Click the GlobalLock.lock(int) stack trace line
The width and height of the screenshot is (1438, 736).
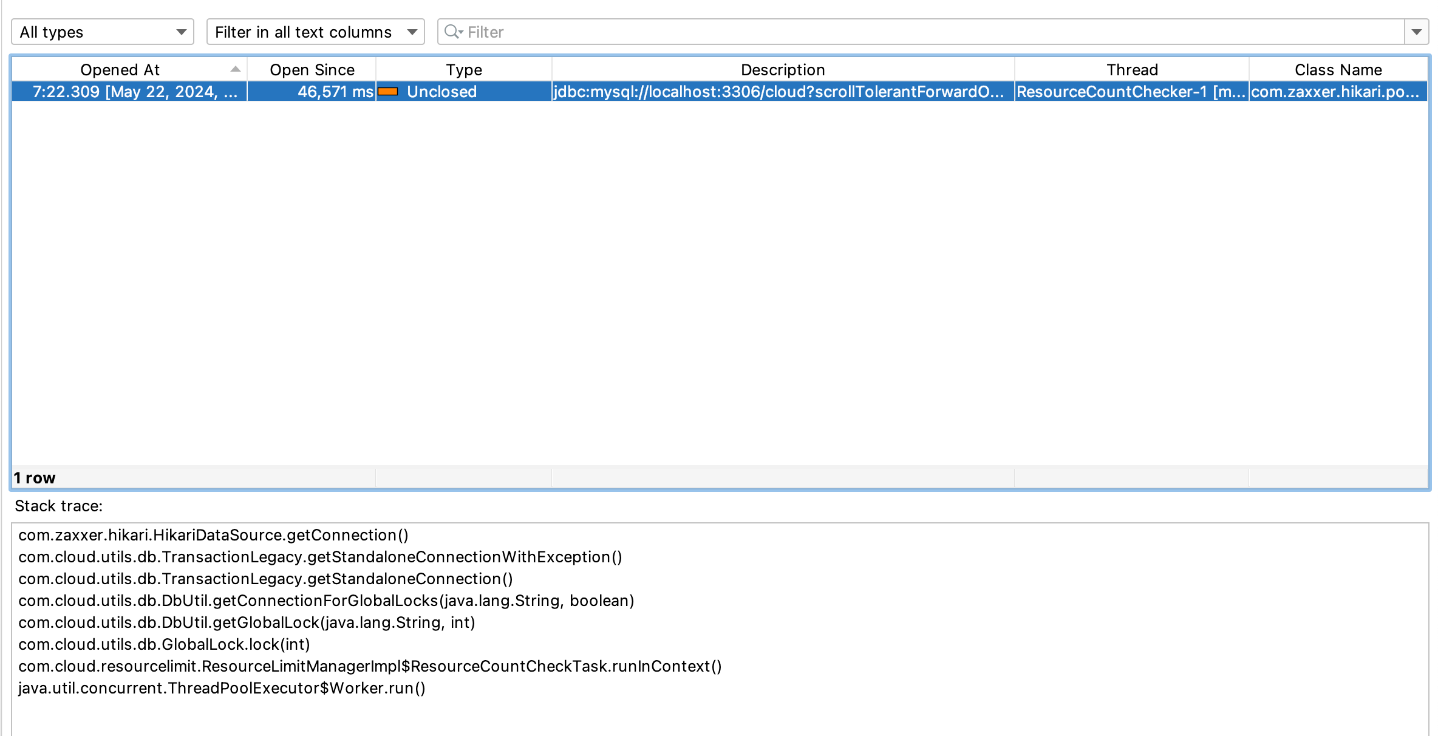[x=164, y=644]
